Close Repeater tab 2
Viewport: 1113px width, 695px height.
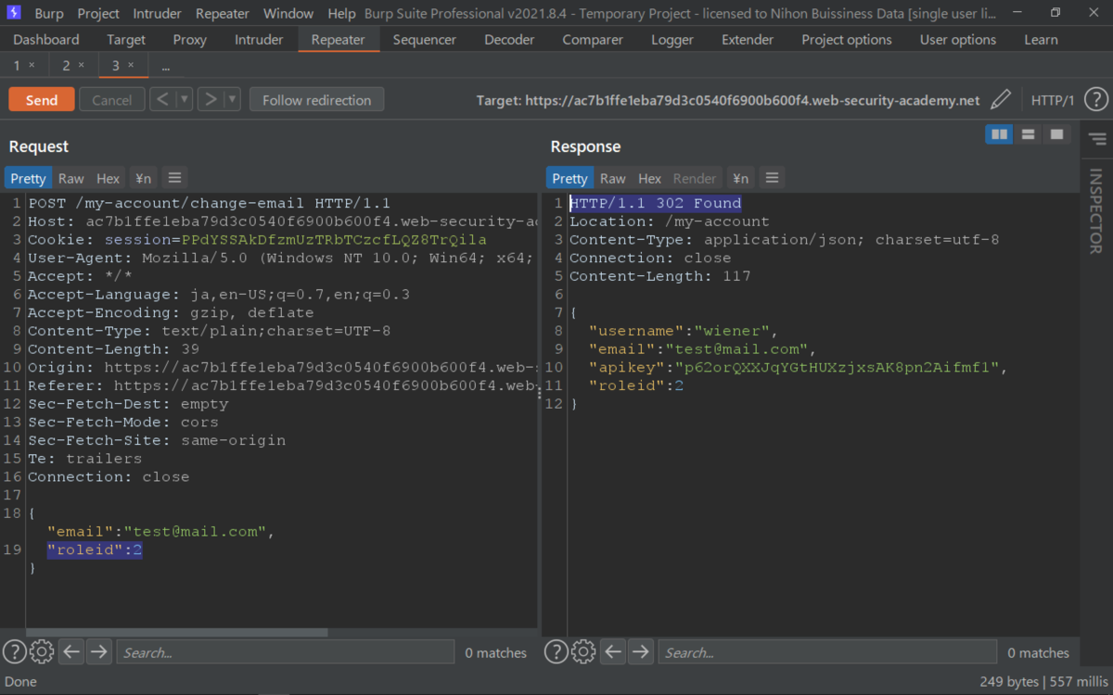pos(81,65)
